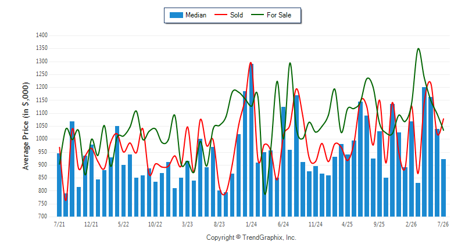Click the Average Price axis title
The height and width of the screenshot is (252, 465).
click(26, 126)
